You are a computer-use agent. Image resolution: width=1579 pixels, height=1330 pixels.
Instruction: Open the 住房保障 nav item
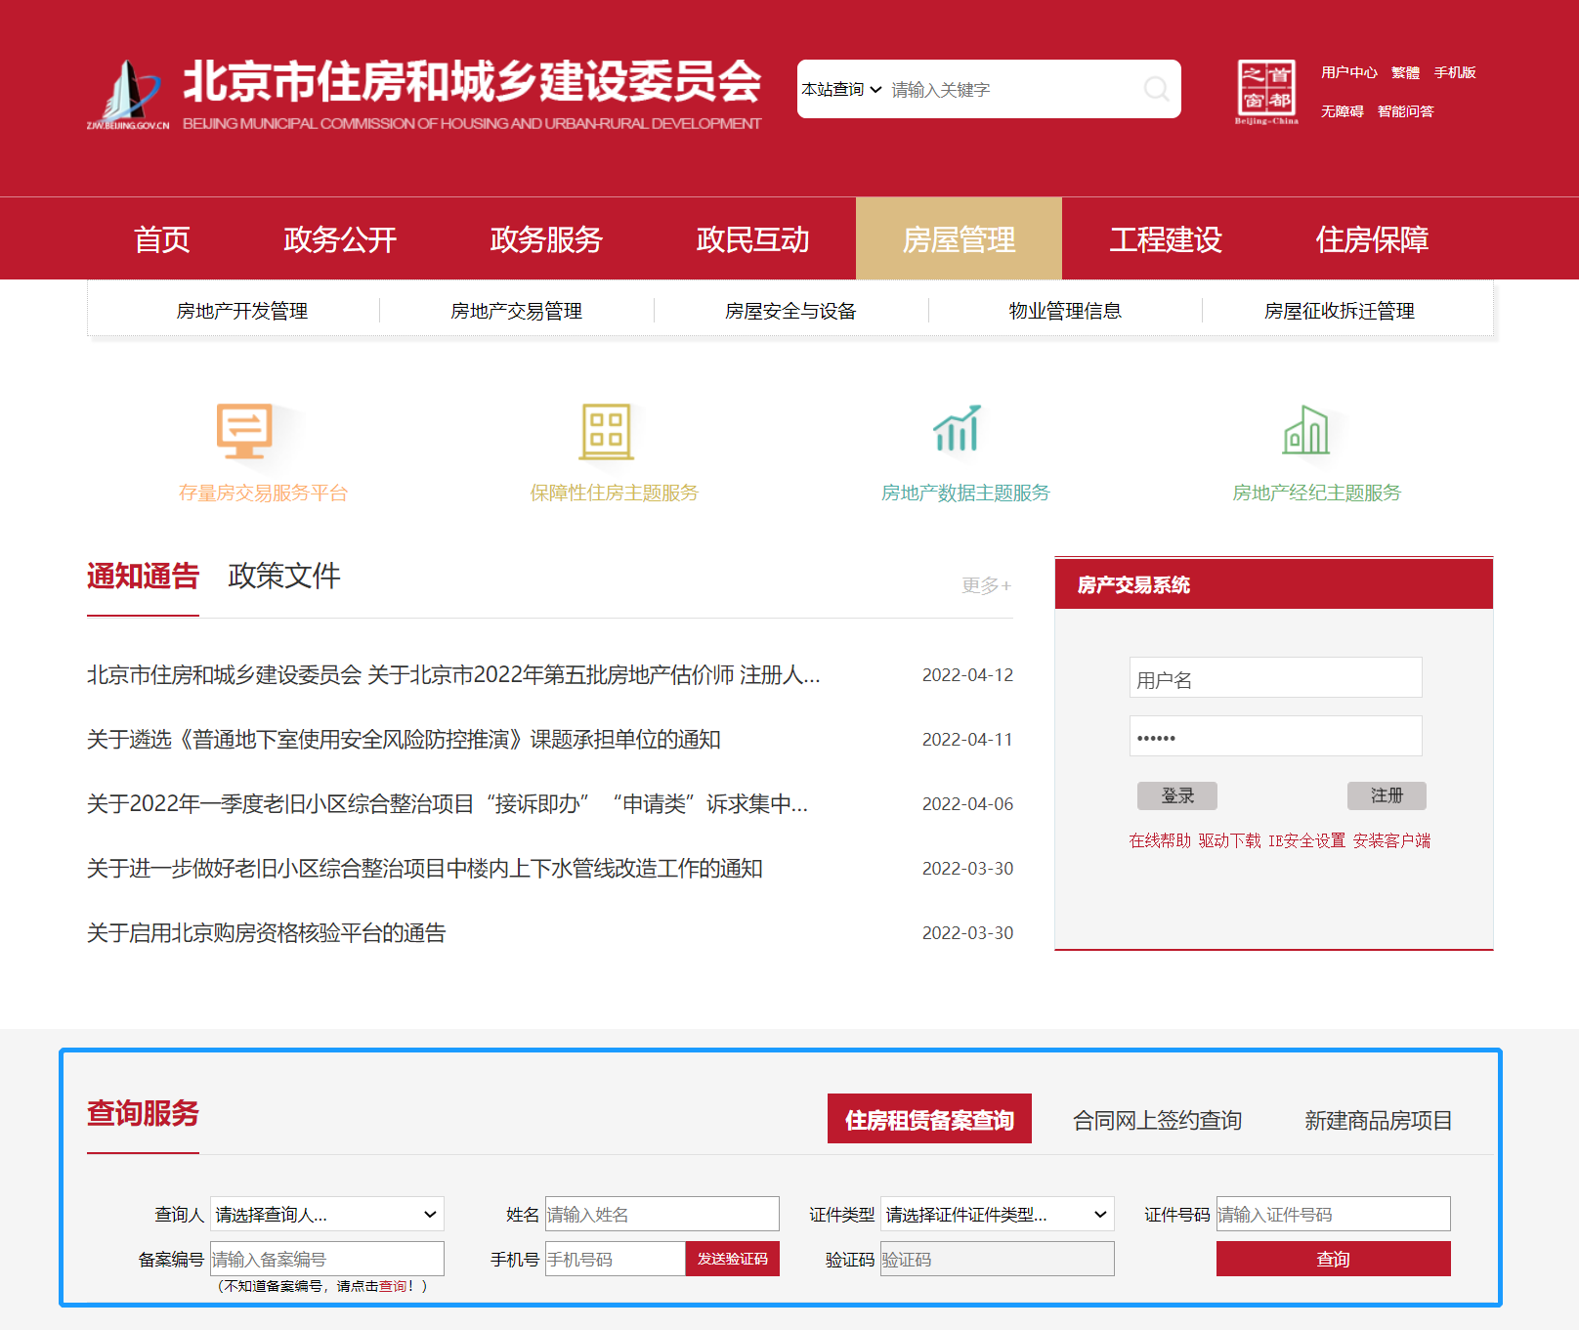pyautogui.click(x=1372, y=239)
